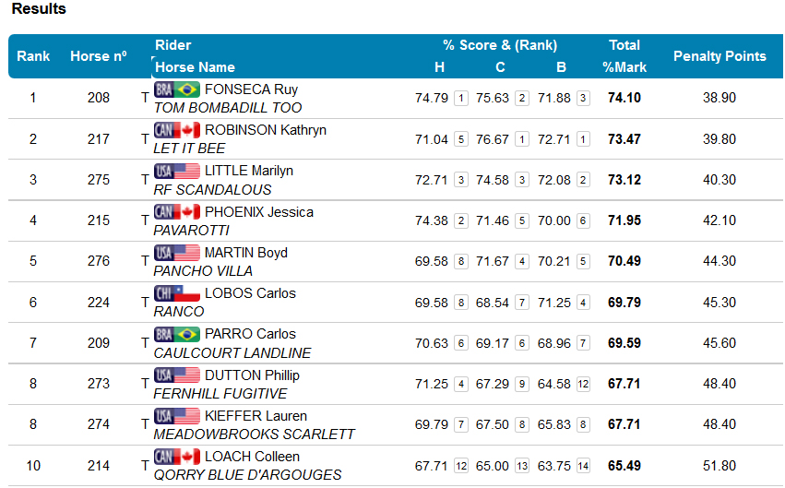This screenshot has height=488, width=785.
Task: Click the Total %Mark column header
Action: point(624,56)
